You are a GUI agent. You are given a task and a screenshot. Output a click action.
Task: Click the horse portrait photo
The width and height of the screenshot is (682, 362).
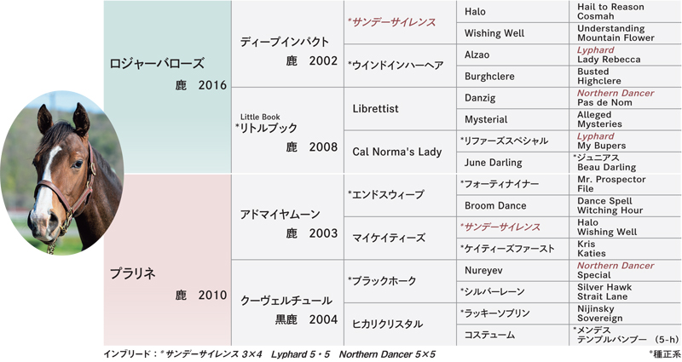coord(61,173)
